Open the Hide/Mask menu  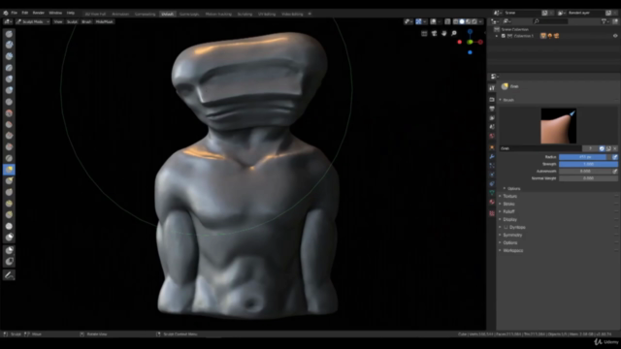pos(104,21)
